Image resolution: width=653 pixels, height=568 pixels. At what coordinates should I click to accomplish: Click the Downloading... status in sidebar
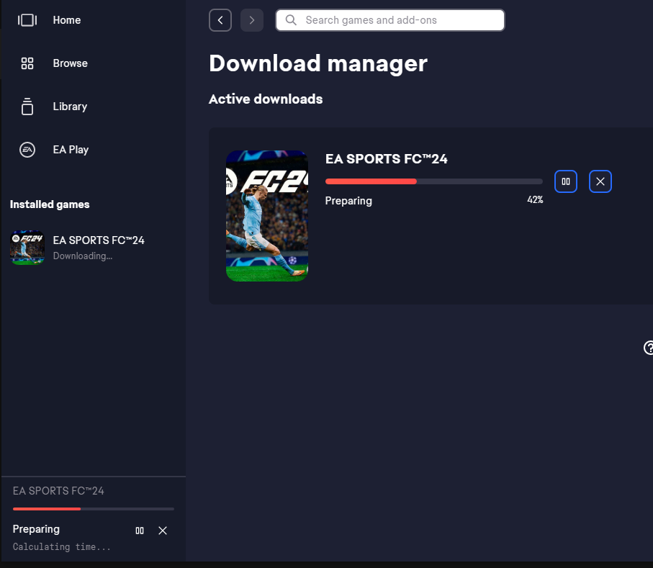coord(83,256)
